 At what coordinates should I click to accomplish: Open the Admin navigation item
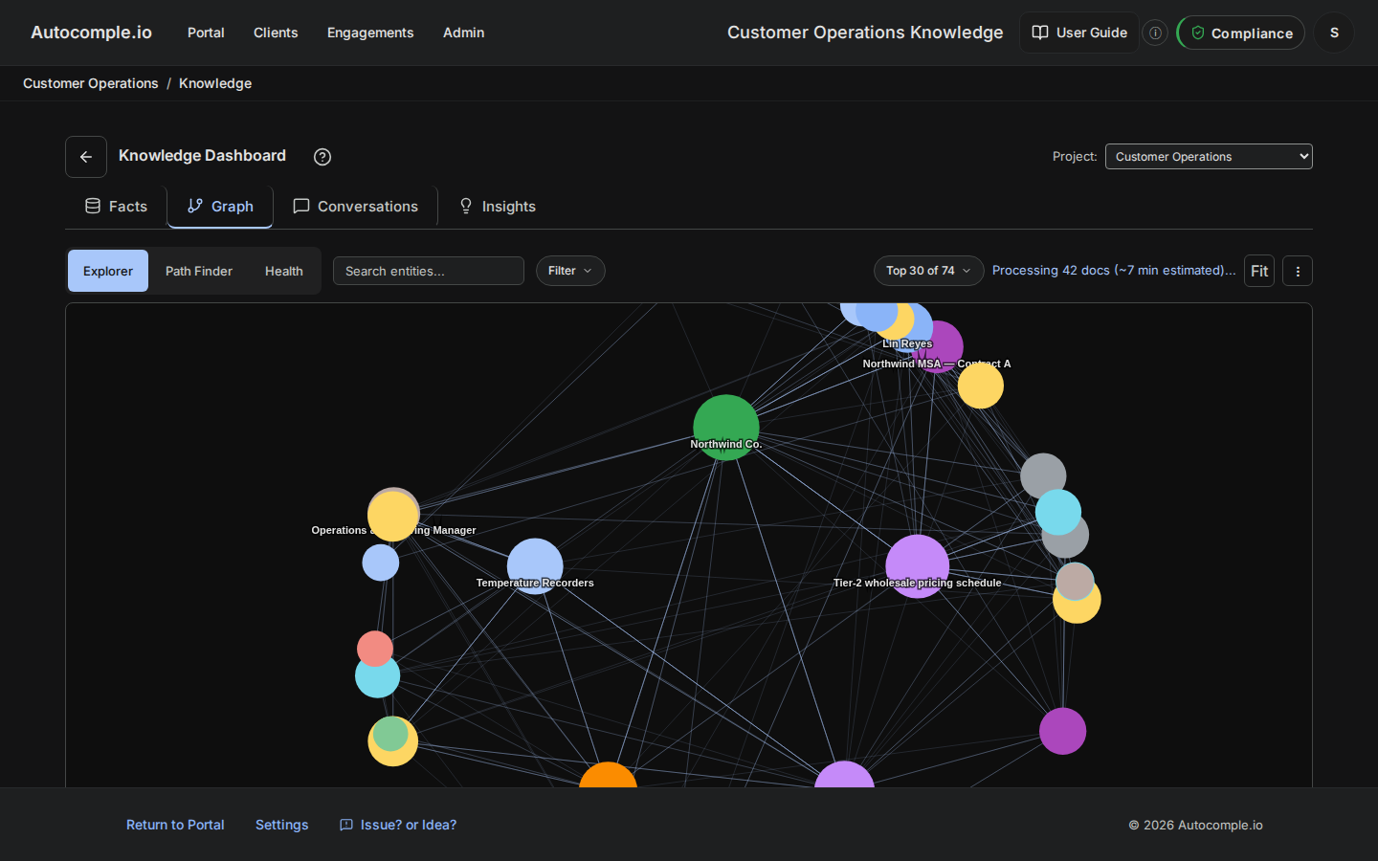(464, 33)
